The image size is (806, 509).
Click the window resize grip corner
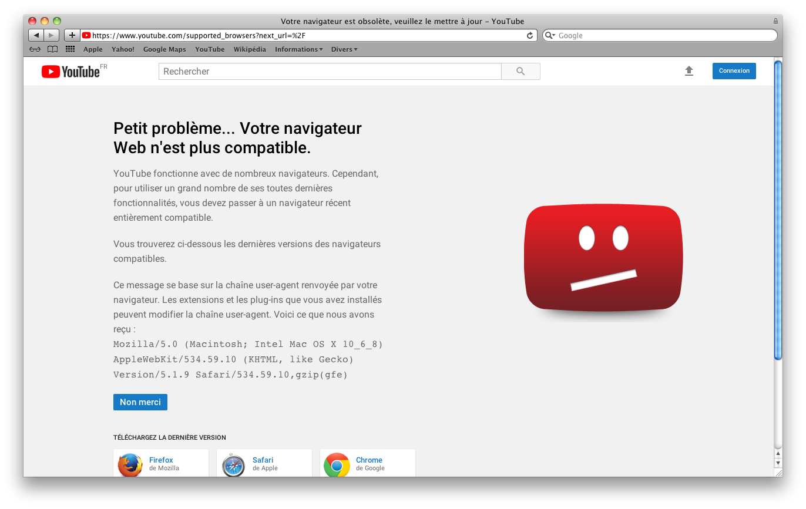pyautogui.click(x=778, y=472)
